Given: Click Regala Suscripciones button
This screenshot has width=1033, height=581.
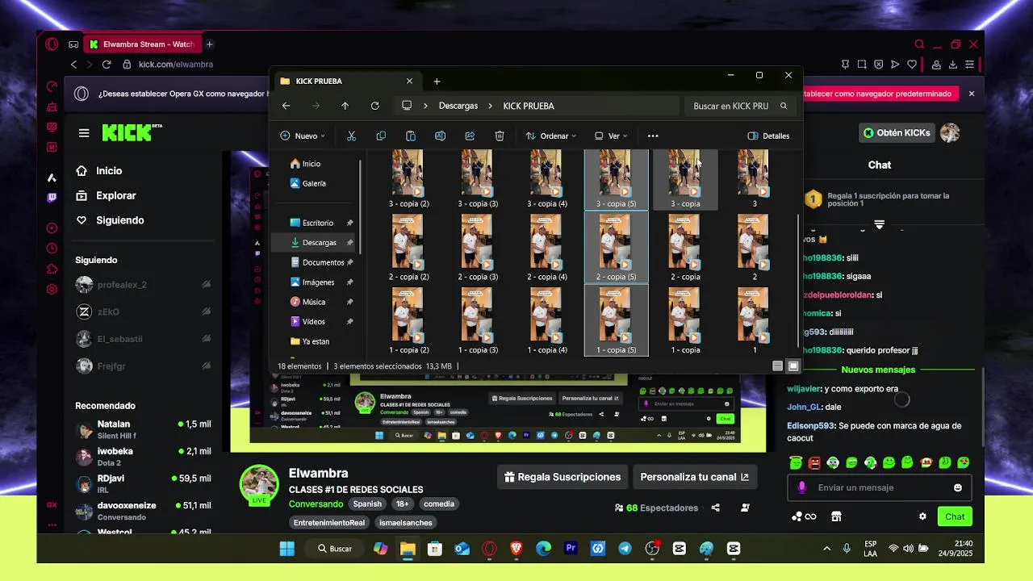Looking at the screenshot, I should pos(563,477).
